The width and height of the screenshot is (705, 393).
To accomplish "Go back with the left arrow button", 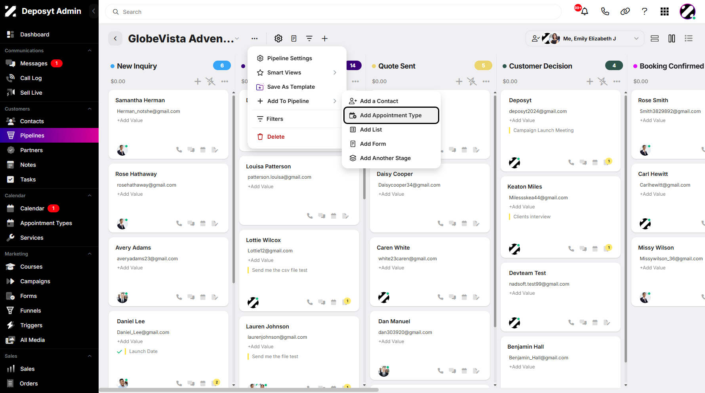I will pos(115,38).
